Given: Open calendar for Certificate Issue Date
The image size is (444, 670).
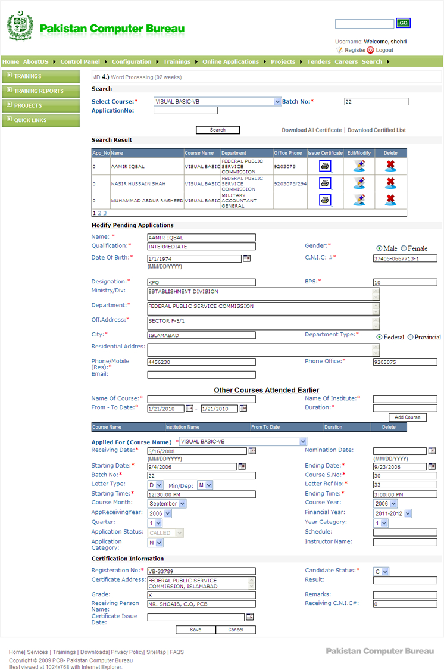Looking at the screenshot, I should [x=250, y=616].
